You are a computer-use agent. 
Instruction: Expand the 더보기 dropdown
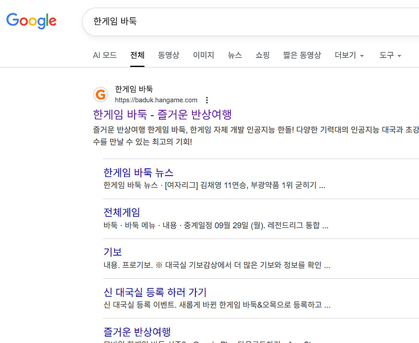click(x=349, y=55)
